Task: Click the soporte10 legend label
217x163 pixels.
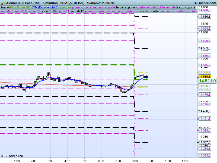Action: (48, 11)
